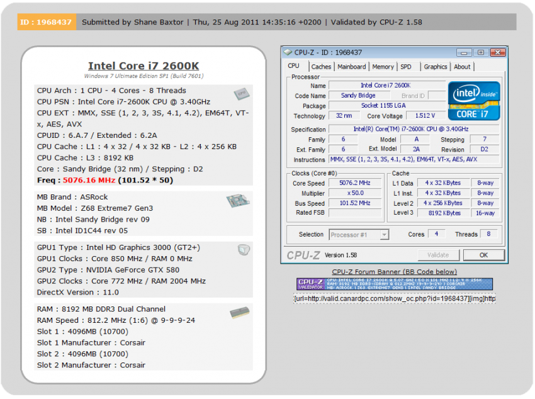This screenshot has width=535, height=399.
Task: Click the Core Speed value 5076.2 MHz
Action: 355,183
